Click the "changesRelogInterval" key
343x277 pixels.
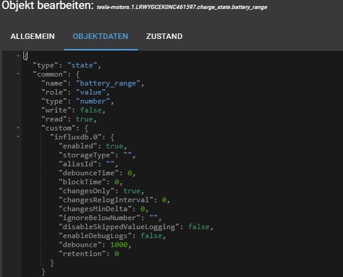click(x=106, y=200)
